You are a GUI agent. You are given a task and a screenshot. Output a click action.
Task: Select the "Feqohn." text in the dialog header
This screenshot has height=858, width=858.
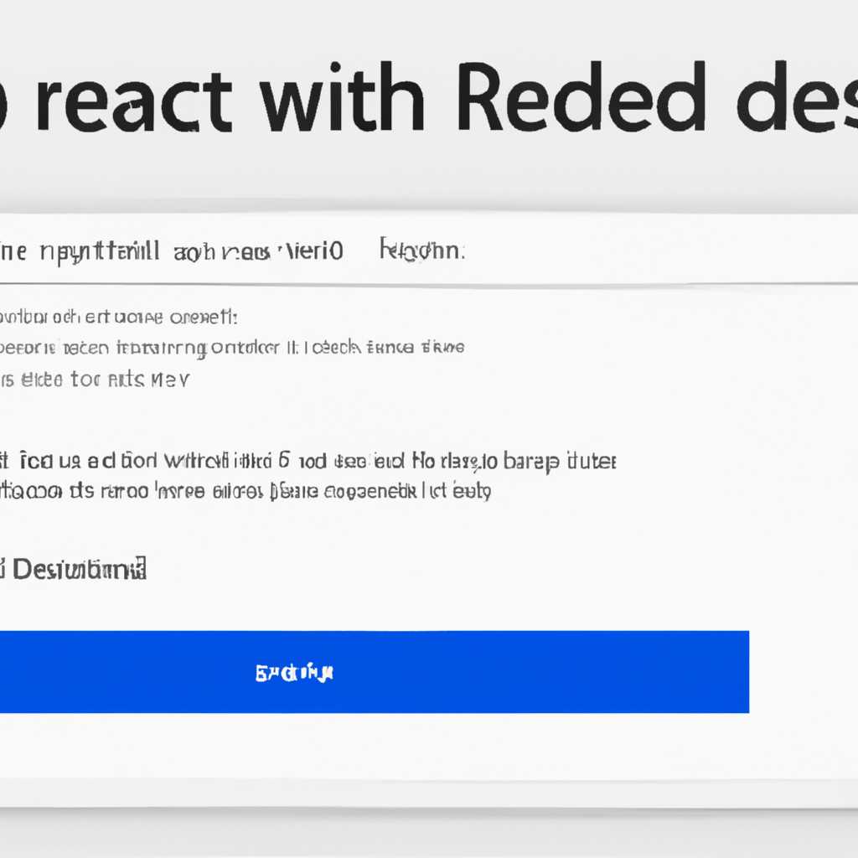(x=422, y=250)
